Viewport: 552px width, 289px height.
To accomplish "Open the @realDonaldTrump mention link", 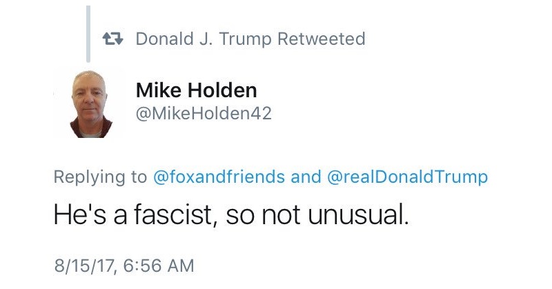I will click(407, 177).
